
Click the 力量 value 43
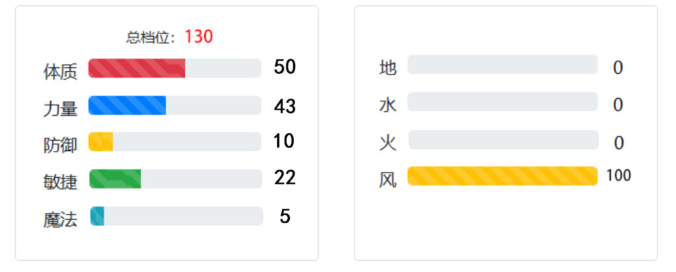(x=285, y=106)
